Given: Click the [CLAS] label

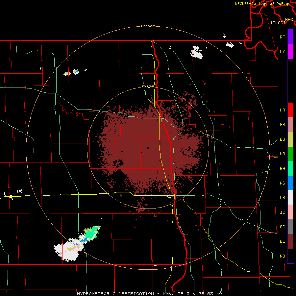Looking at the screenshot, I should tap(278, 23).
